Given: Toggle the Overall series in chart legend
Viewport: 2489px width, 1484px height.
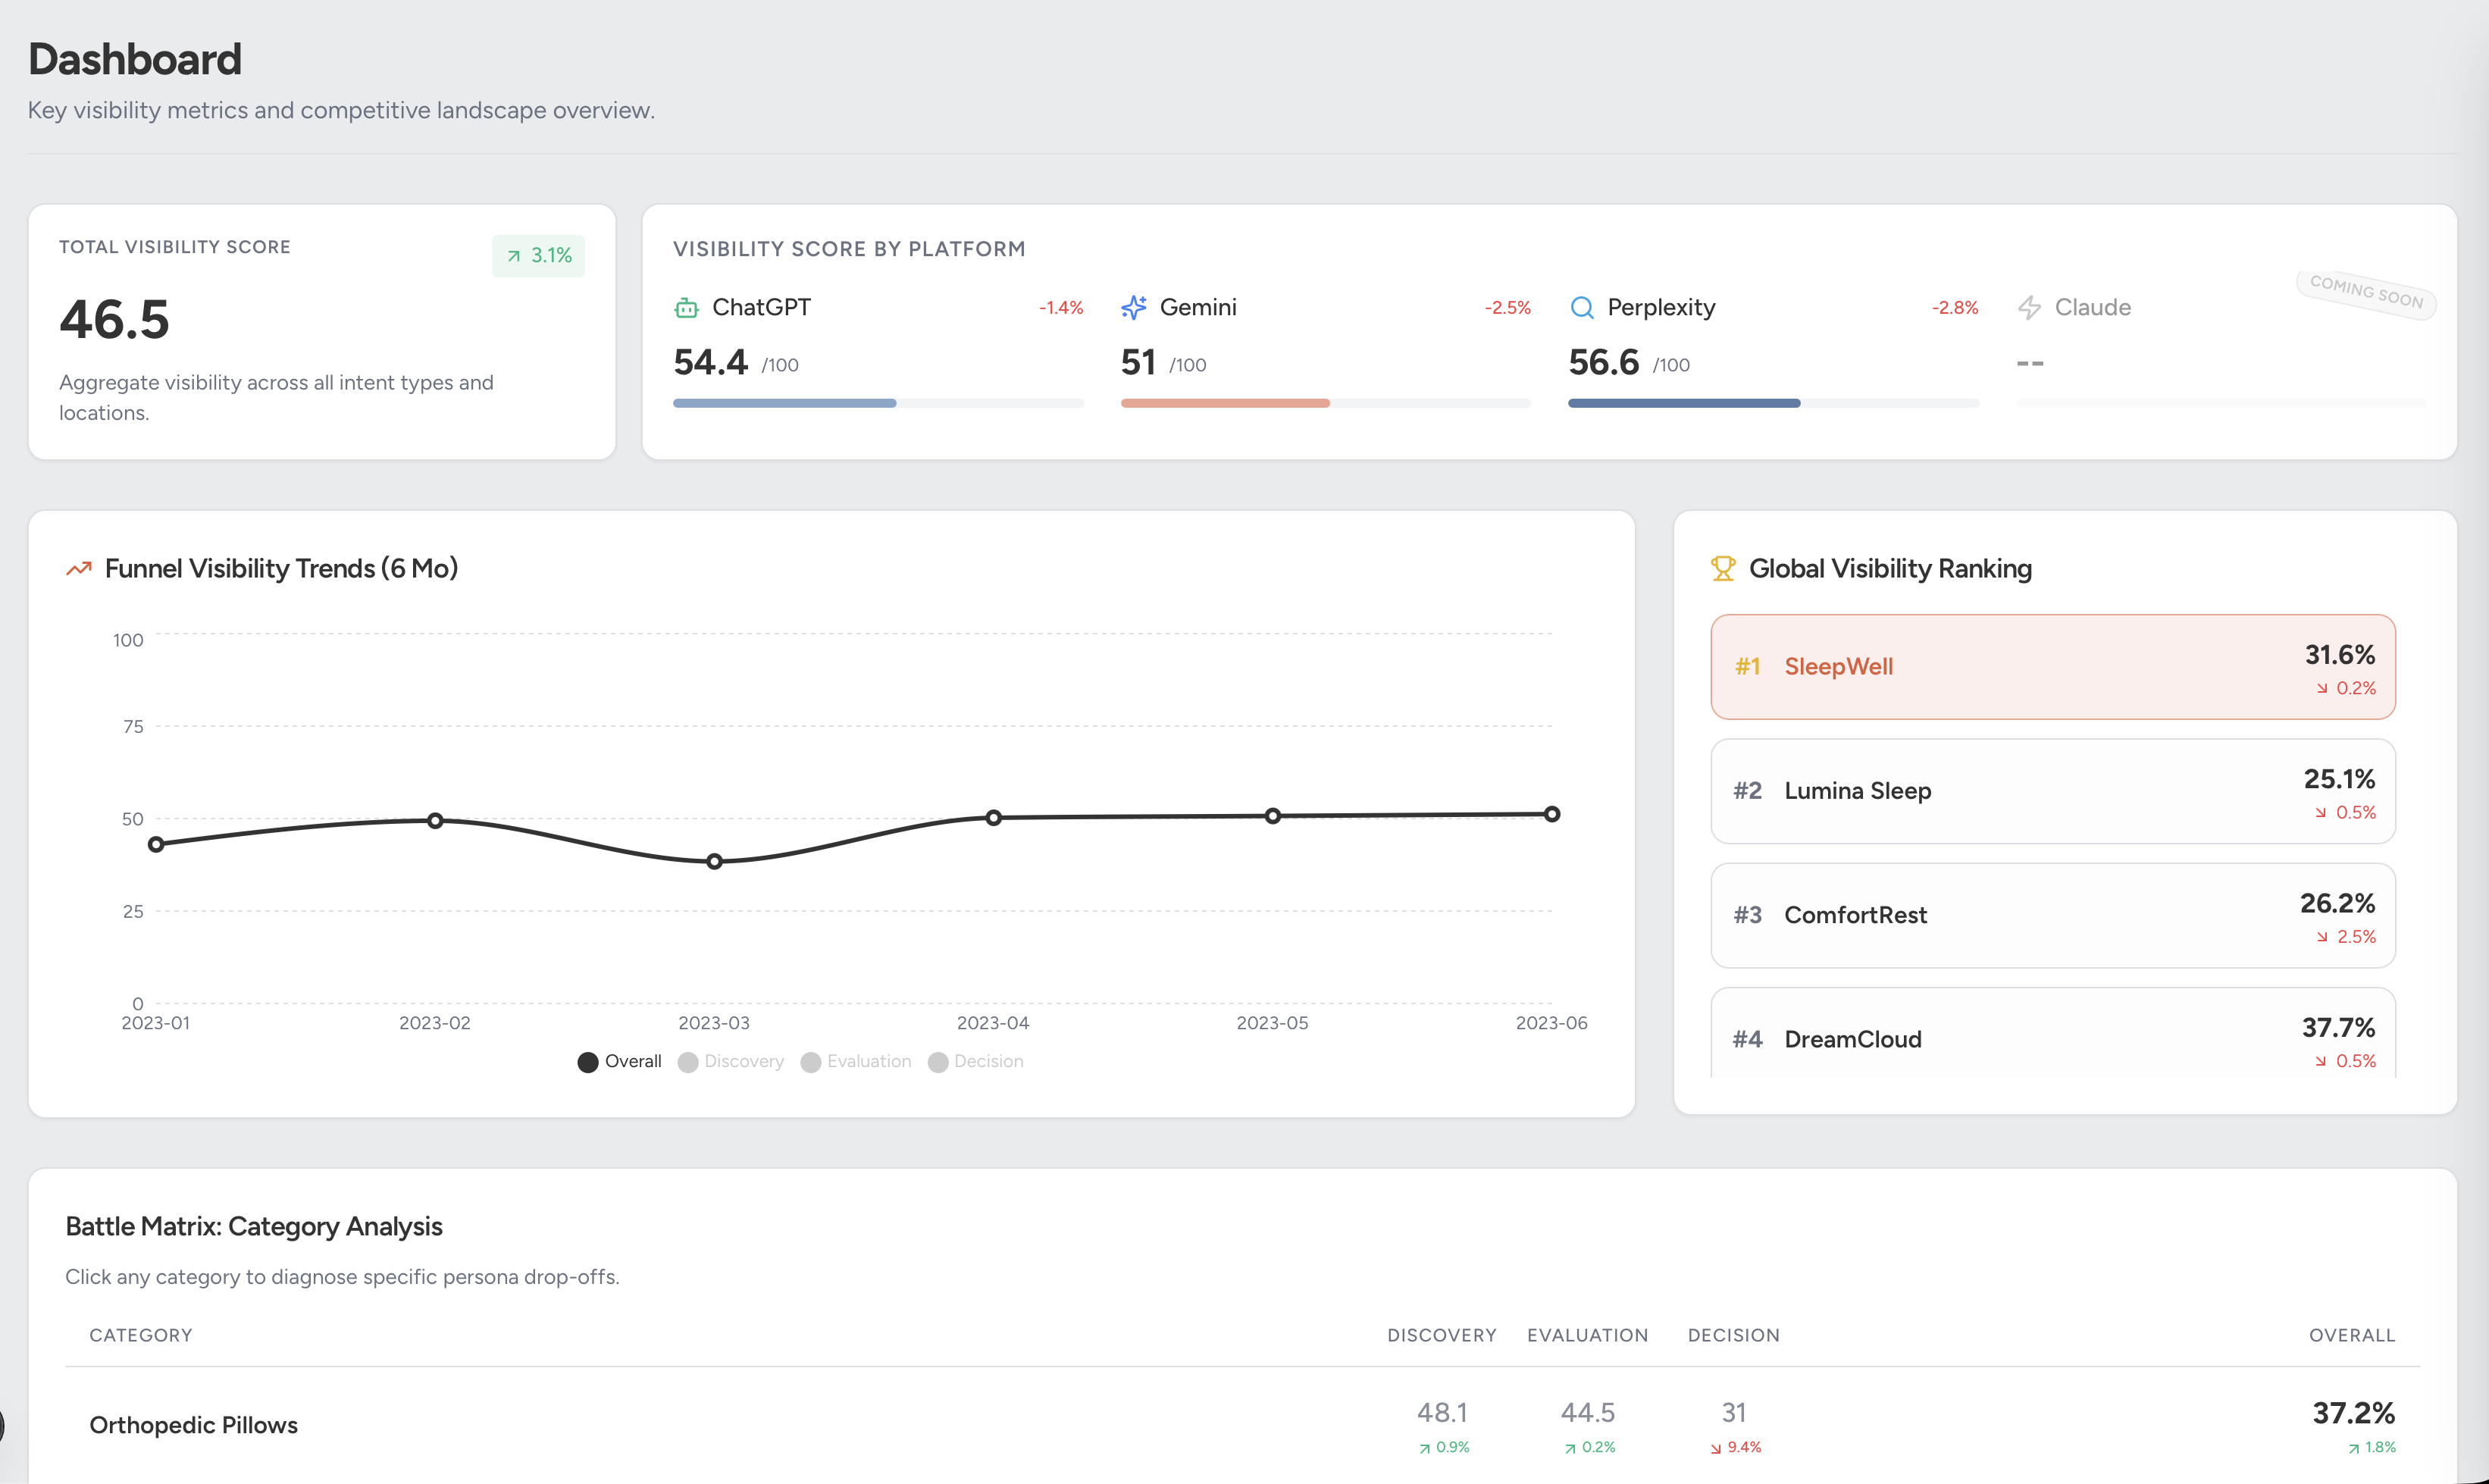Looking at the screenshot, I should pyautogui.click(x=619, y=1062).
